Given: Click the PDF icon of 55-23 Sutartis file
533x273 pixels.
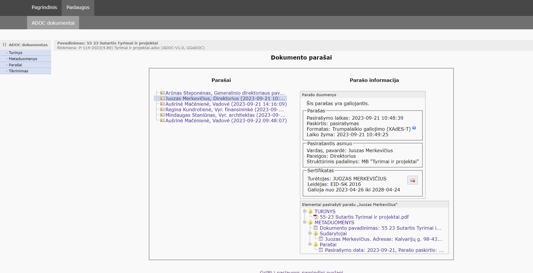Looking at the screenshot, I should click(316, 217).
